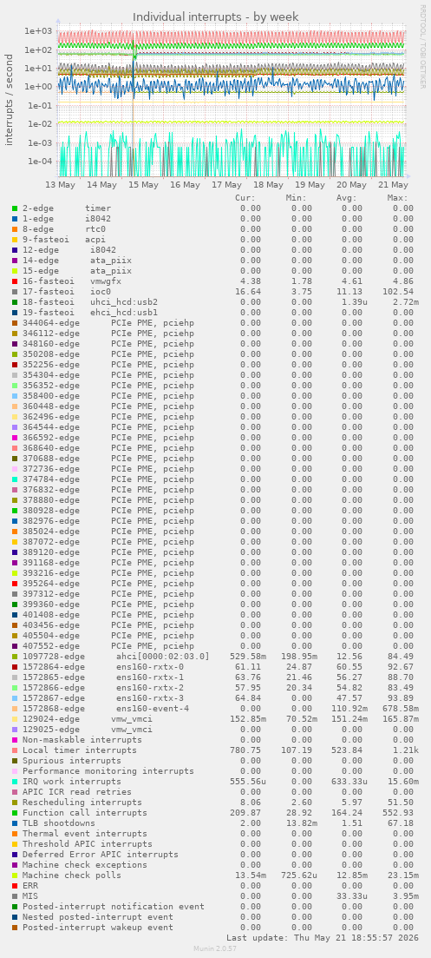Click the 1097728-edge ahci legend swatch
The image size is (431, 958).
pos(15,656)
